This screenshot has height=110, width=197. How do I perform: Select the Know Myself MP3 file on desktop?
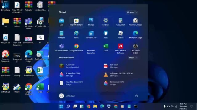pyautogui.click(x=17, y=7)
